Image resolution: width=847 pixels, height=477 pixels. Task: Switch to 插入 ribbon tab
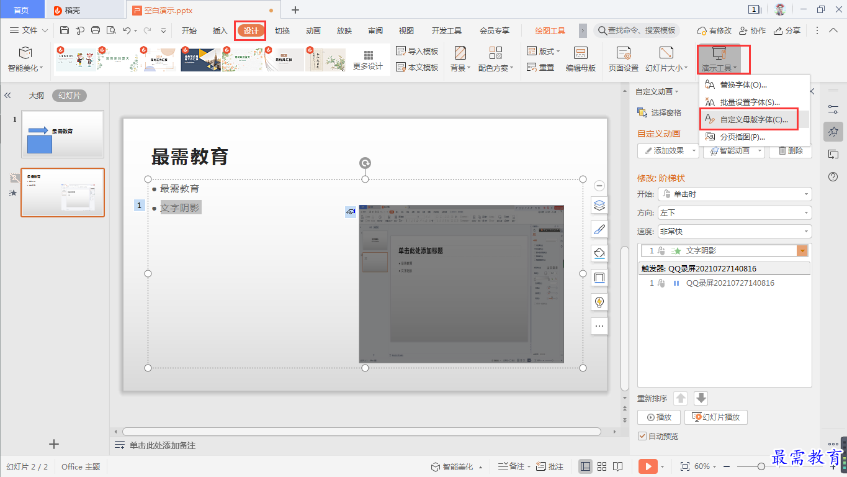[x=220, y=30]
